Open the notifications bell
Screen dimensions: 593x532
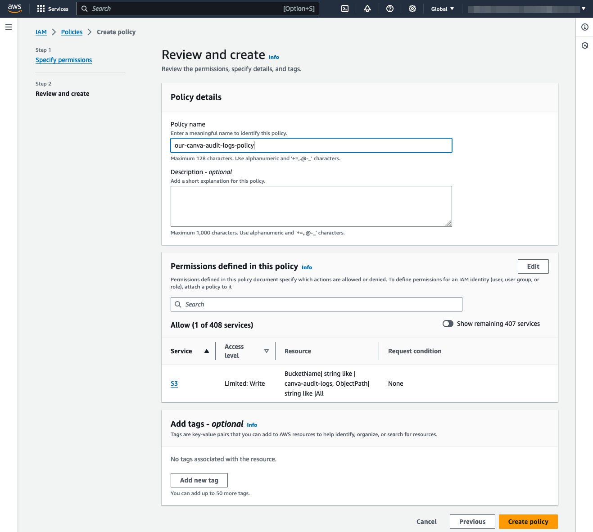(x=367, y=9)
